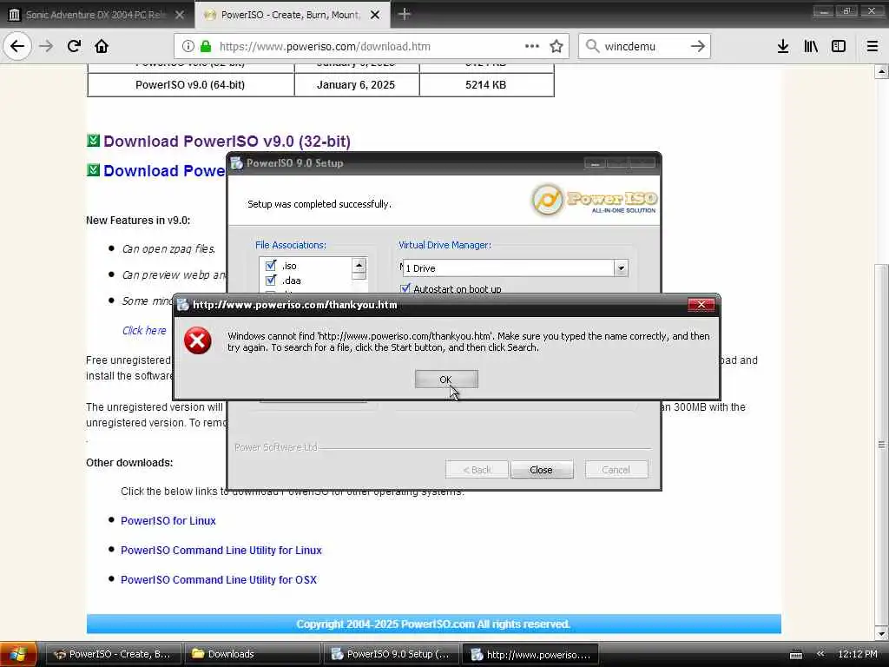The image size is (889, 667).
Task: Click the January 6, 2025 cell
Action: (x=356, y=85)
